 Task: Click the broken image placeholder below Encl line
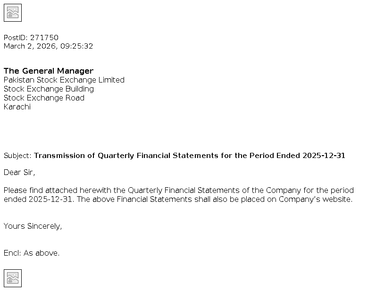(x=13, y=278)
